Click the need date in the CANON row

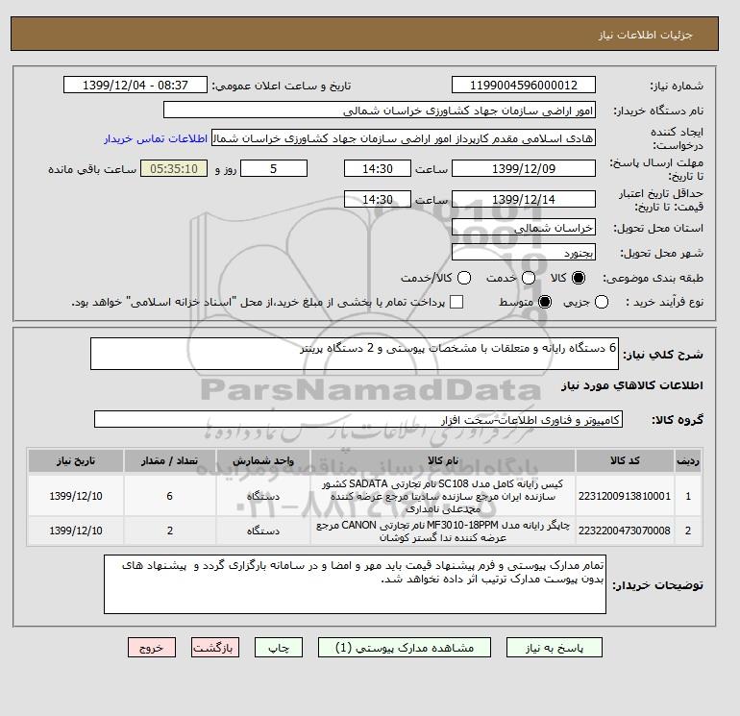click(x=76, y=531)
